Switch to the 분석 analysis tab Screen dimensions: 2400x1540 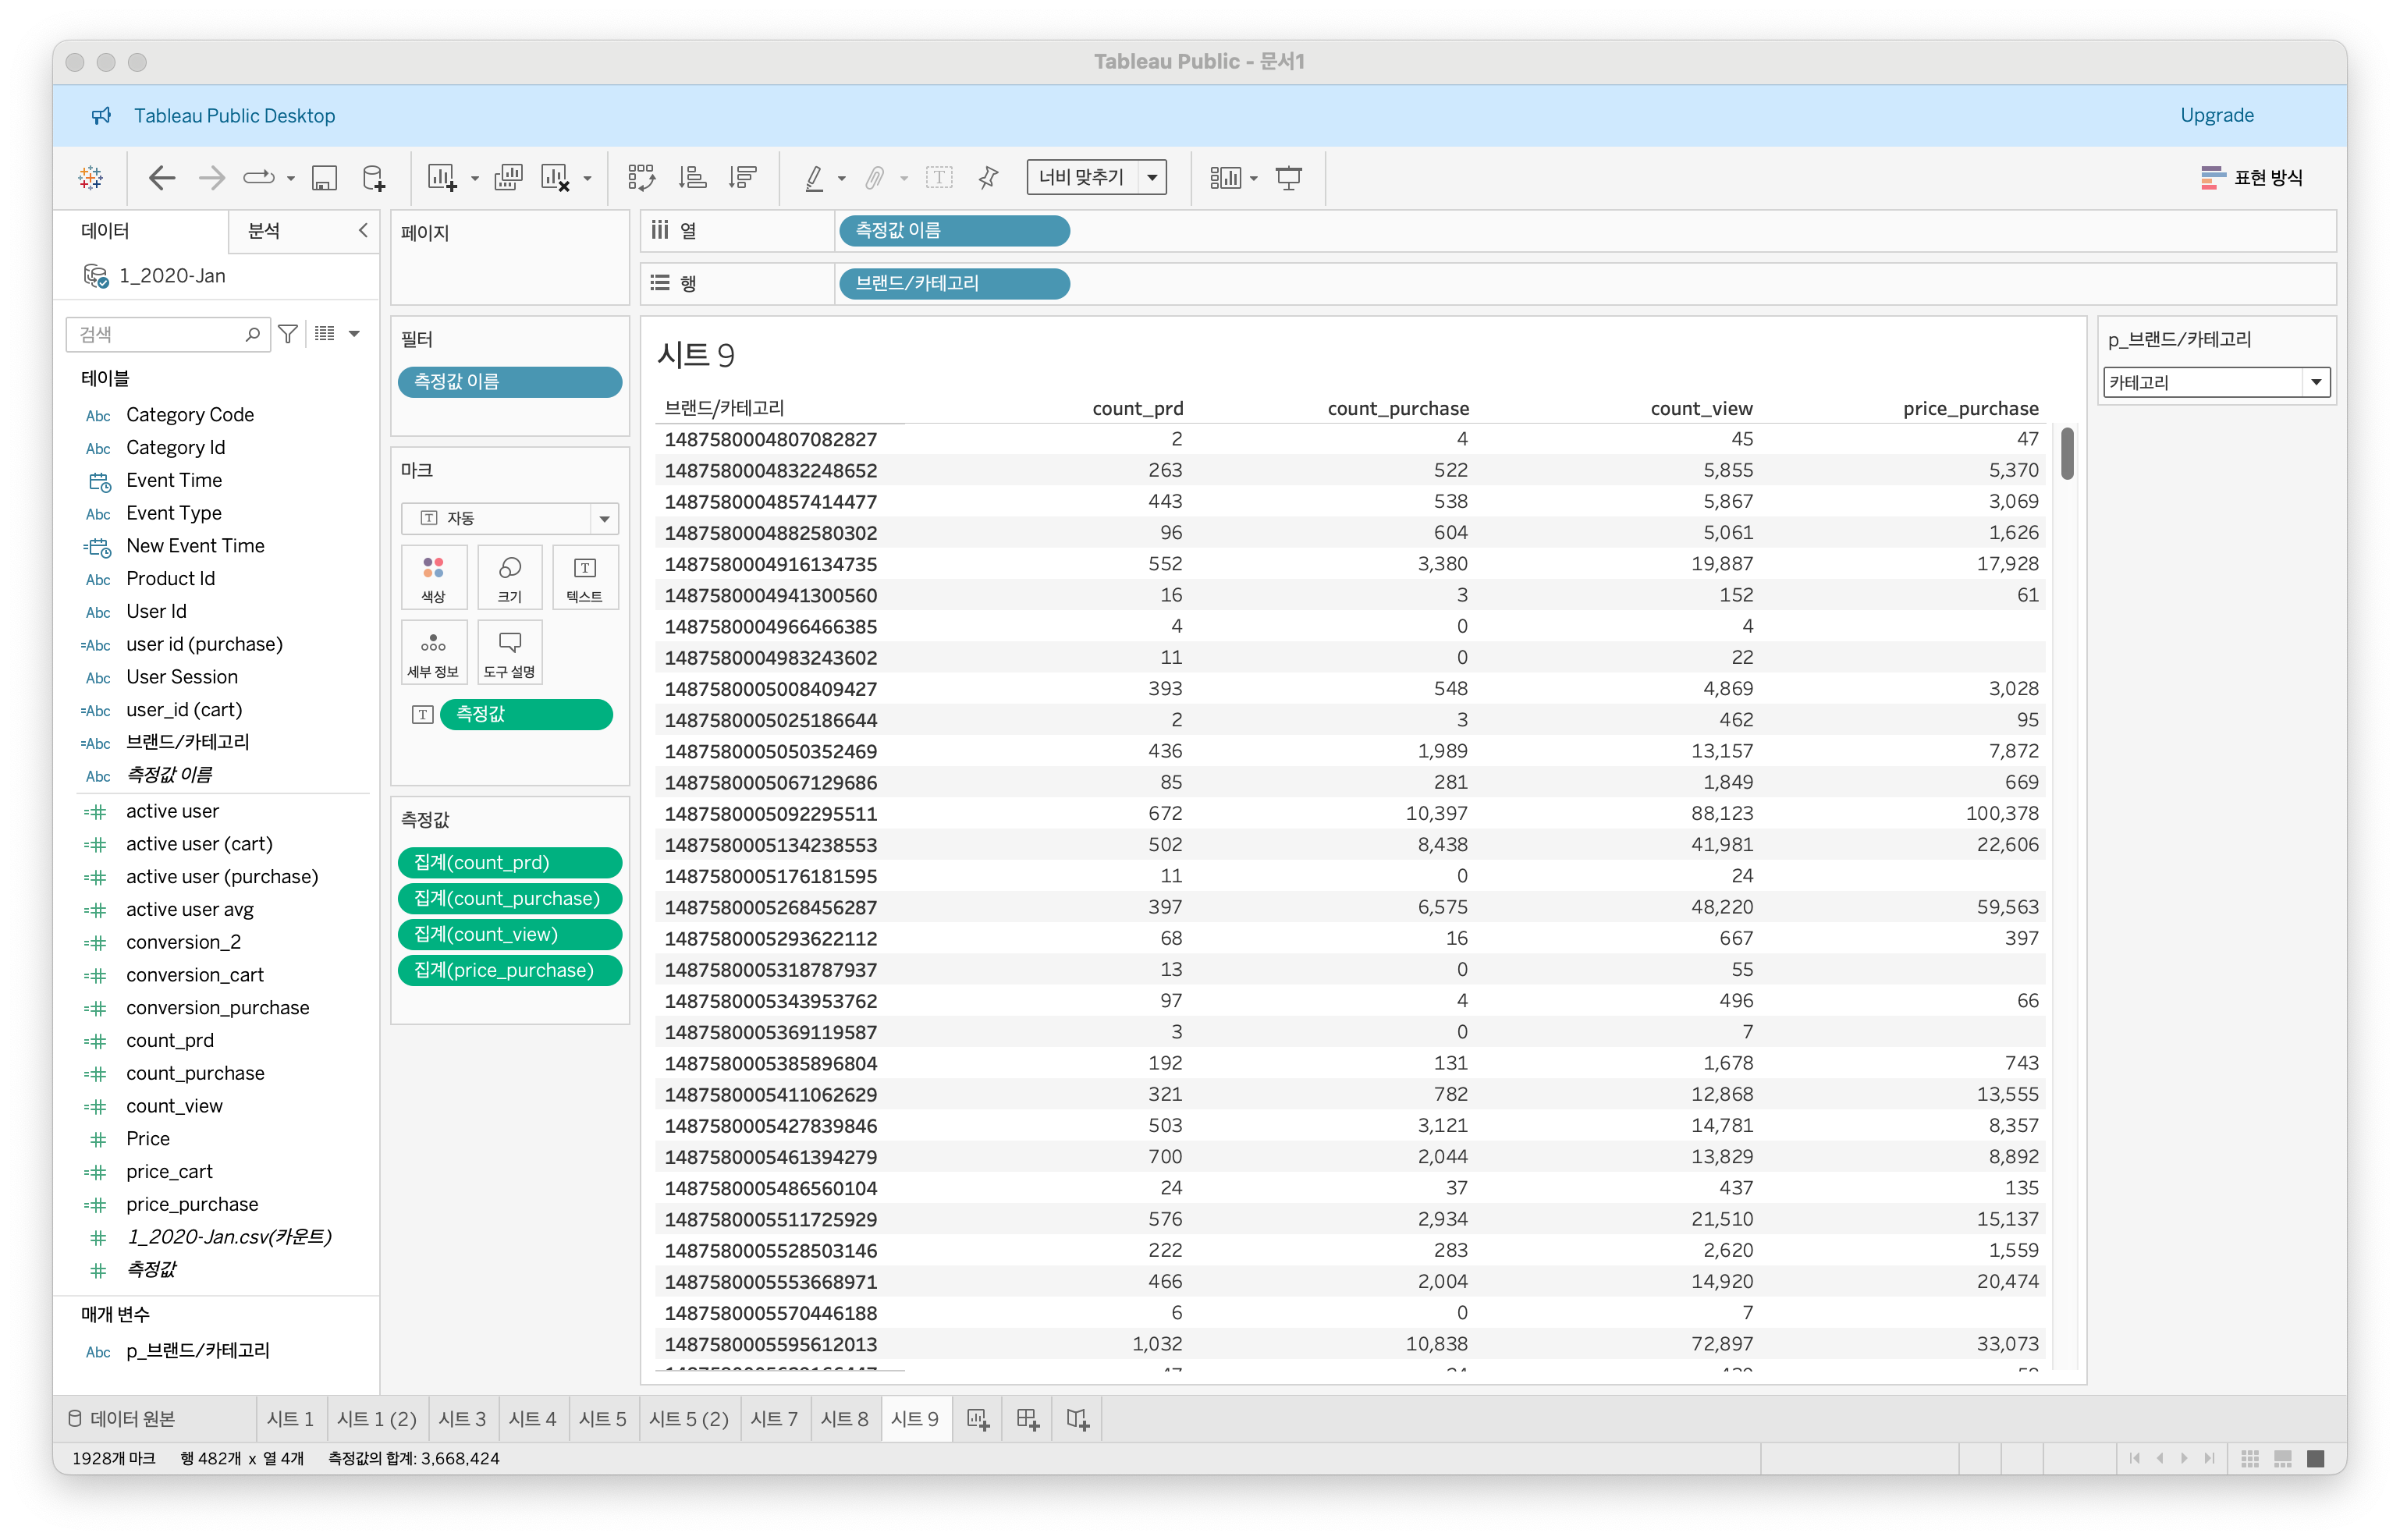264,231
